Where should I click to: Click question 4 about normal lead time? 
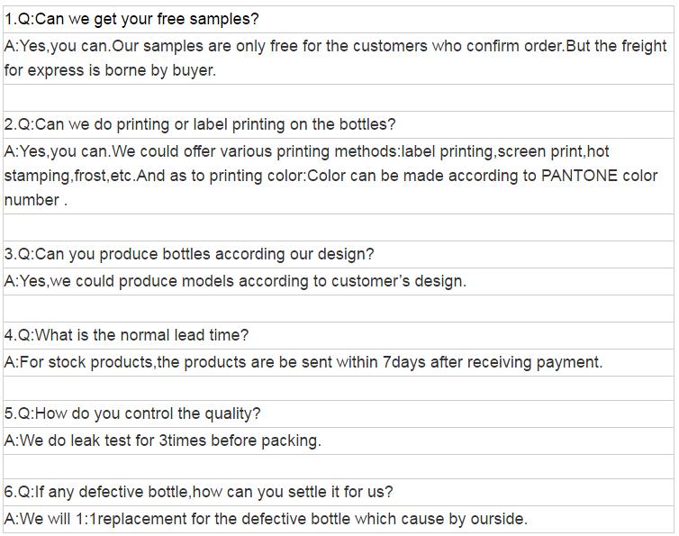[126, 335]
